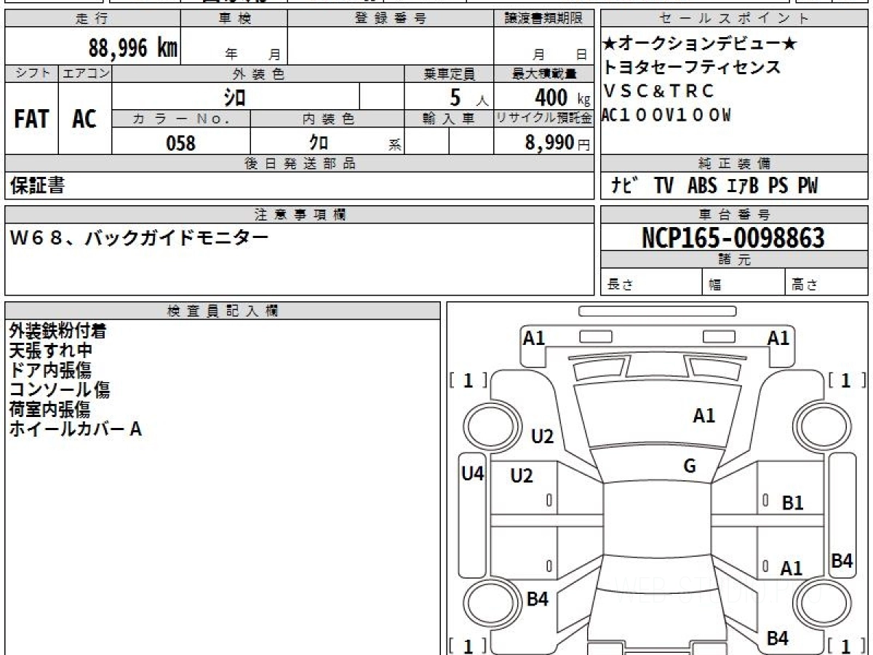Click the 走行 column header
This screenshot has height=655, width=873.
click(x=92, y=19)
